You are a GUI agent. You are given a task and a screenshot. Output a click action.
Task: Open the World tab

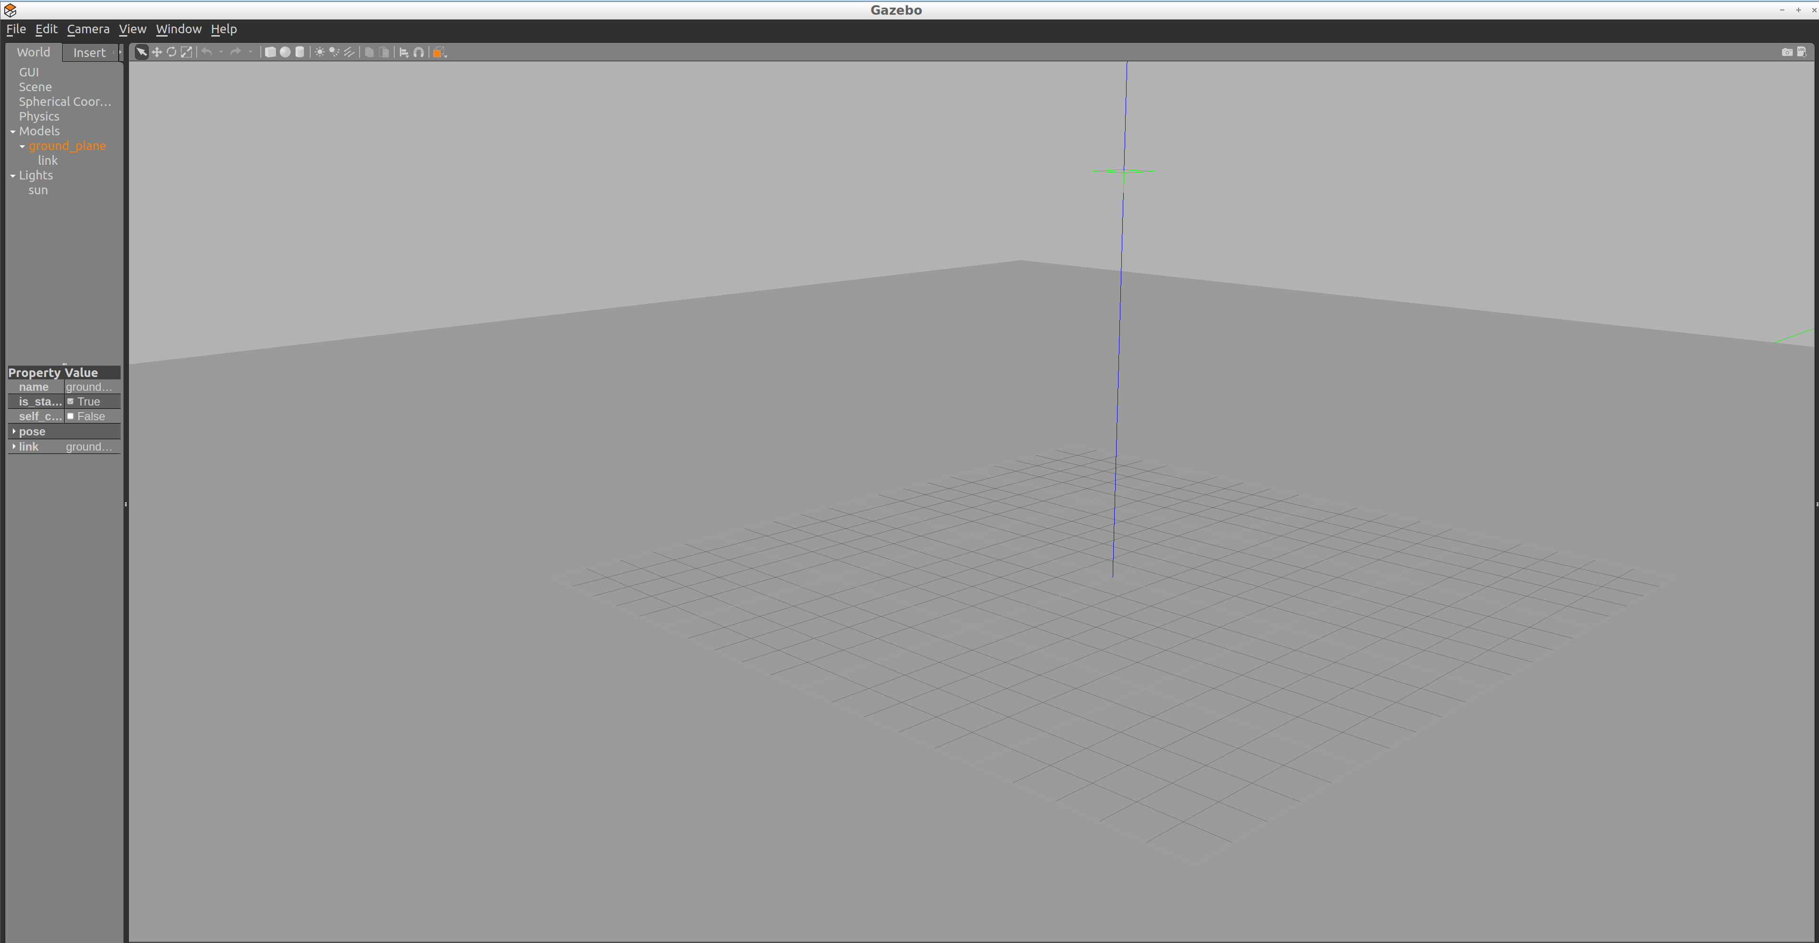[x=32, y=52]
